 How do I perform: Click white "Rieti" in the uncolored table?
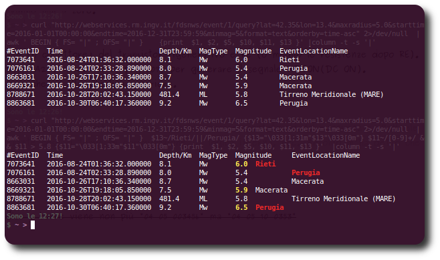coord(290,59)
